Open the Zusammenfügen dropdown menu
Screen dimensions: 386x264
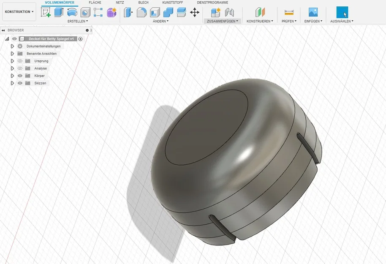(222, 21)
